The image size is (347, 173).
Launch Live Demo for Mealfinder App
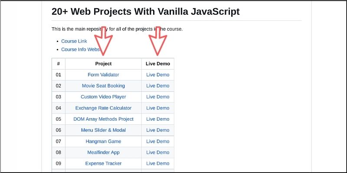(x=158, y=152)
